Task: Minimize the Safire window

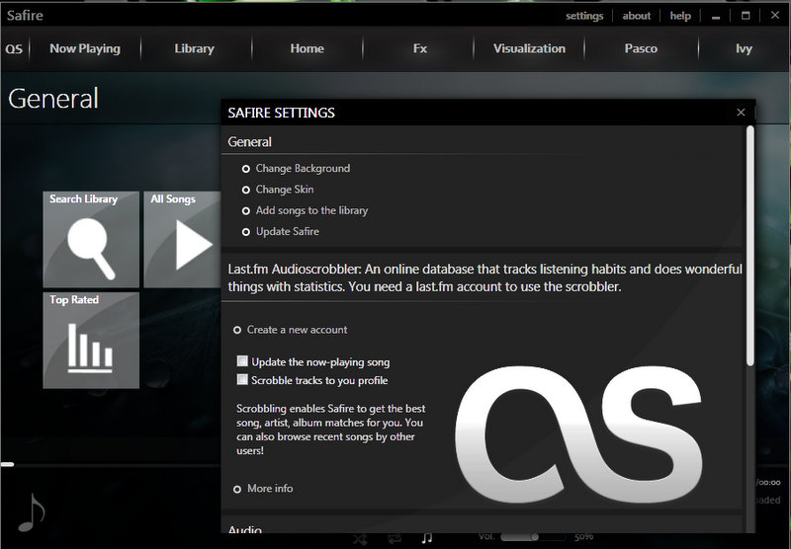Action: [715, 18]
